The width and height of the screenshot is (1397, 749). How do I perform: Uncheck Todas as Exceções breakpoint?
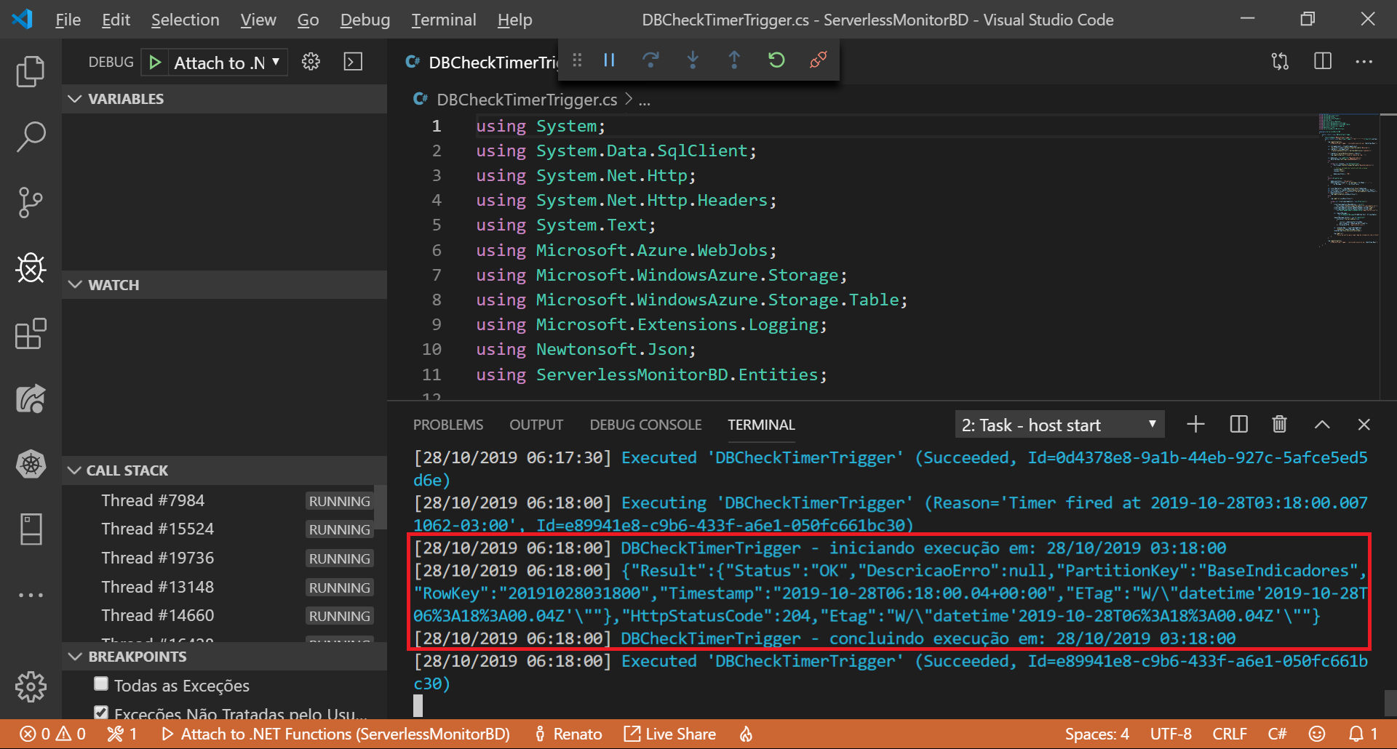coord(101,684)
